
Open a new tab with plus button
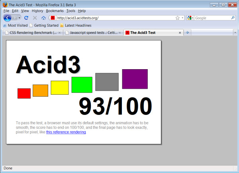[188, 32]
